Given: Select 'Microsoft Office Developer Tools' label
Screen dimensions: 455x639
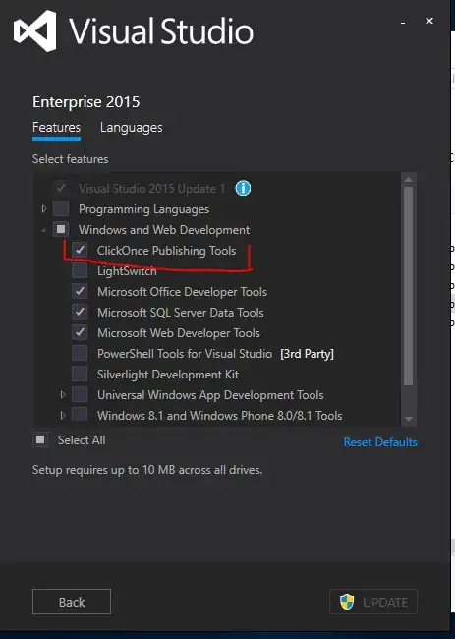Looking at the screenshot, I should (182, 292).
